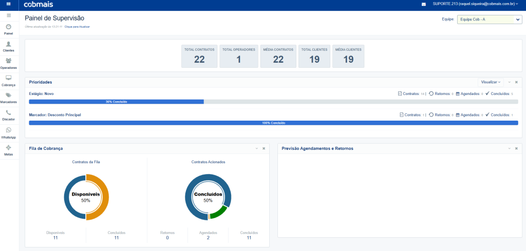Click the Clique para Atualizar link
Image resolution: width=526 pixels, height=251 pixels.
click(77, 27)
